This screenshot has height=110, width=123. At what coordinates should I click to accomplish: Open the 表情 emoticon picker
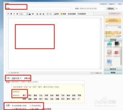click(x=63, y=14)
